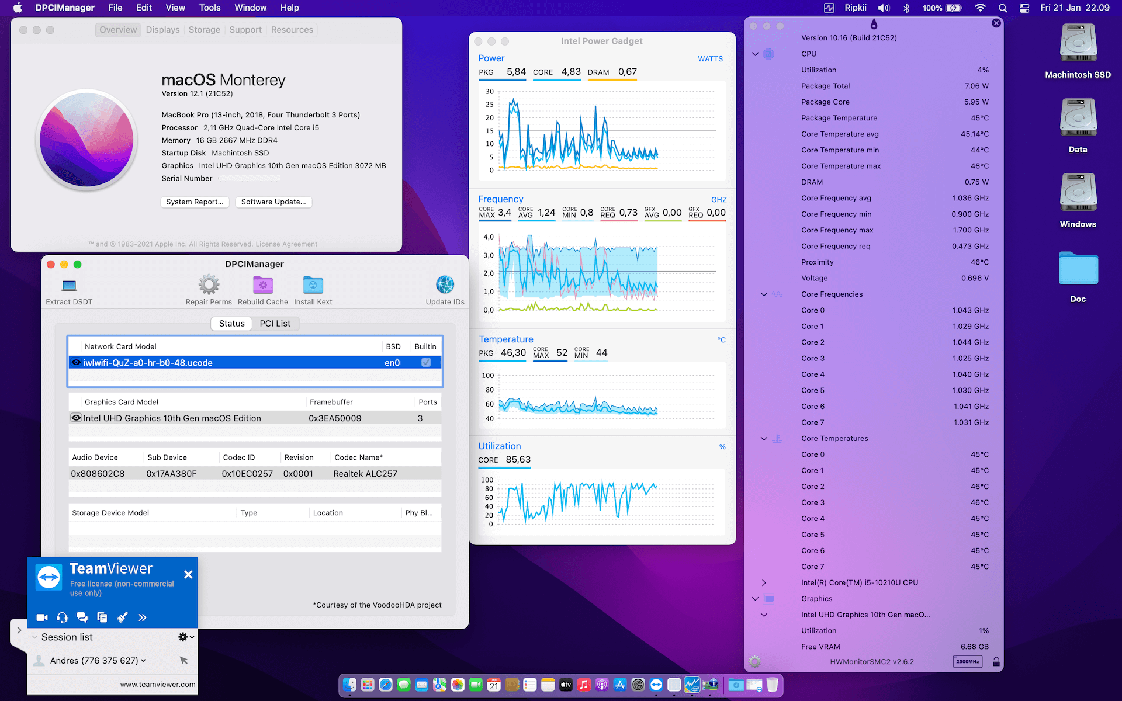
Task: Open Apple TV app in the Dock
Action: coord(566,685)
